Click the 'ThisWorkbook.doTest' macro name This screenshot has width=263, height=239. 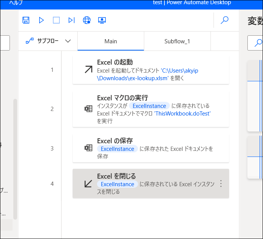(x=182, y=114)
